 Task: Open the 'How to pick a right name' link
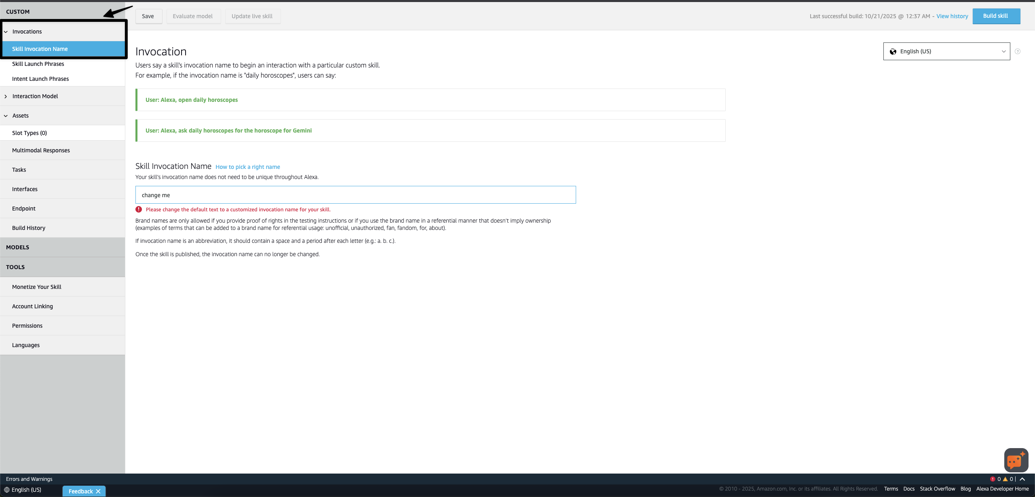click(248, 166)
